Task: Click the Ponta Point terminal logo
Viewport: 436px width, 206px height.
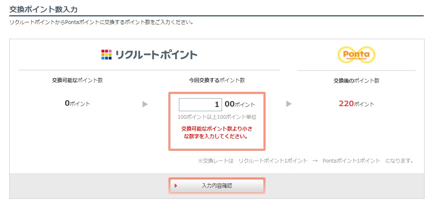Action: (356, 55)
